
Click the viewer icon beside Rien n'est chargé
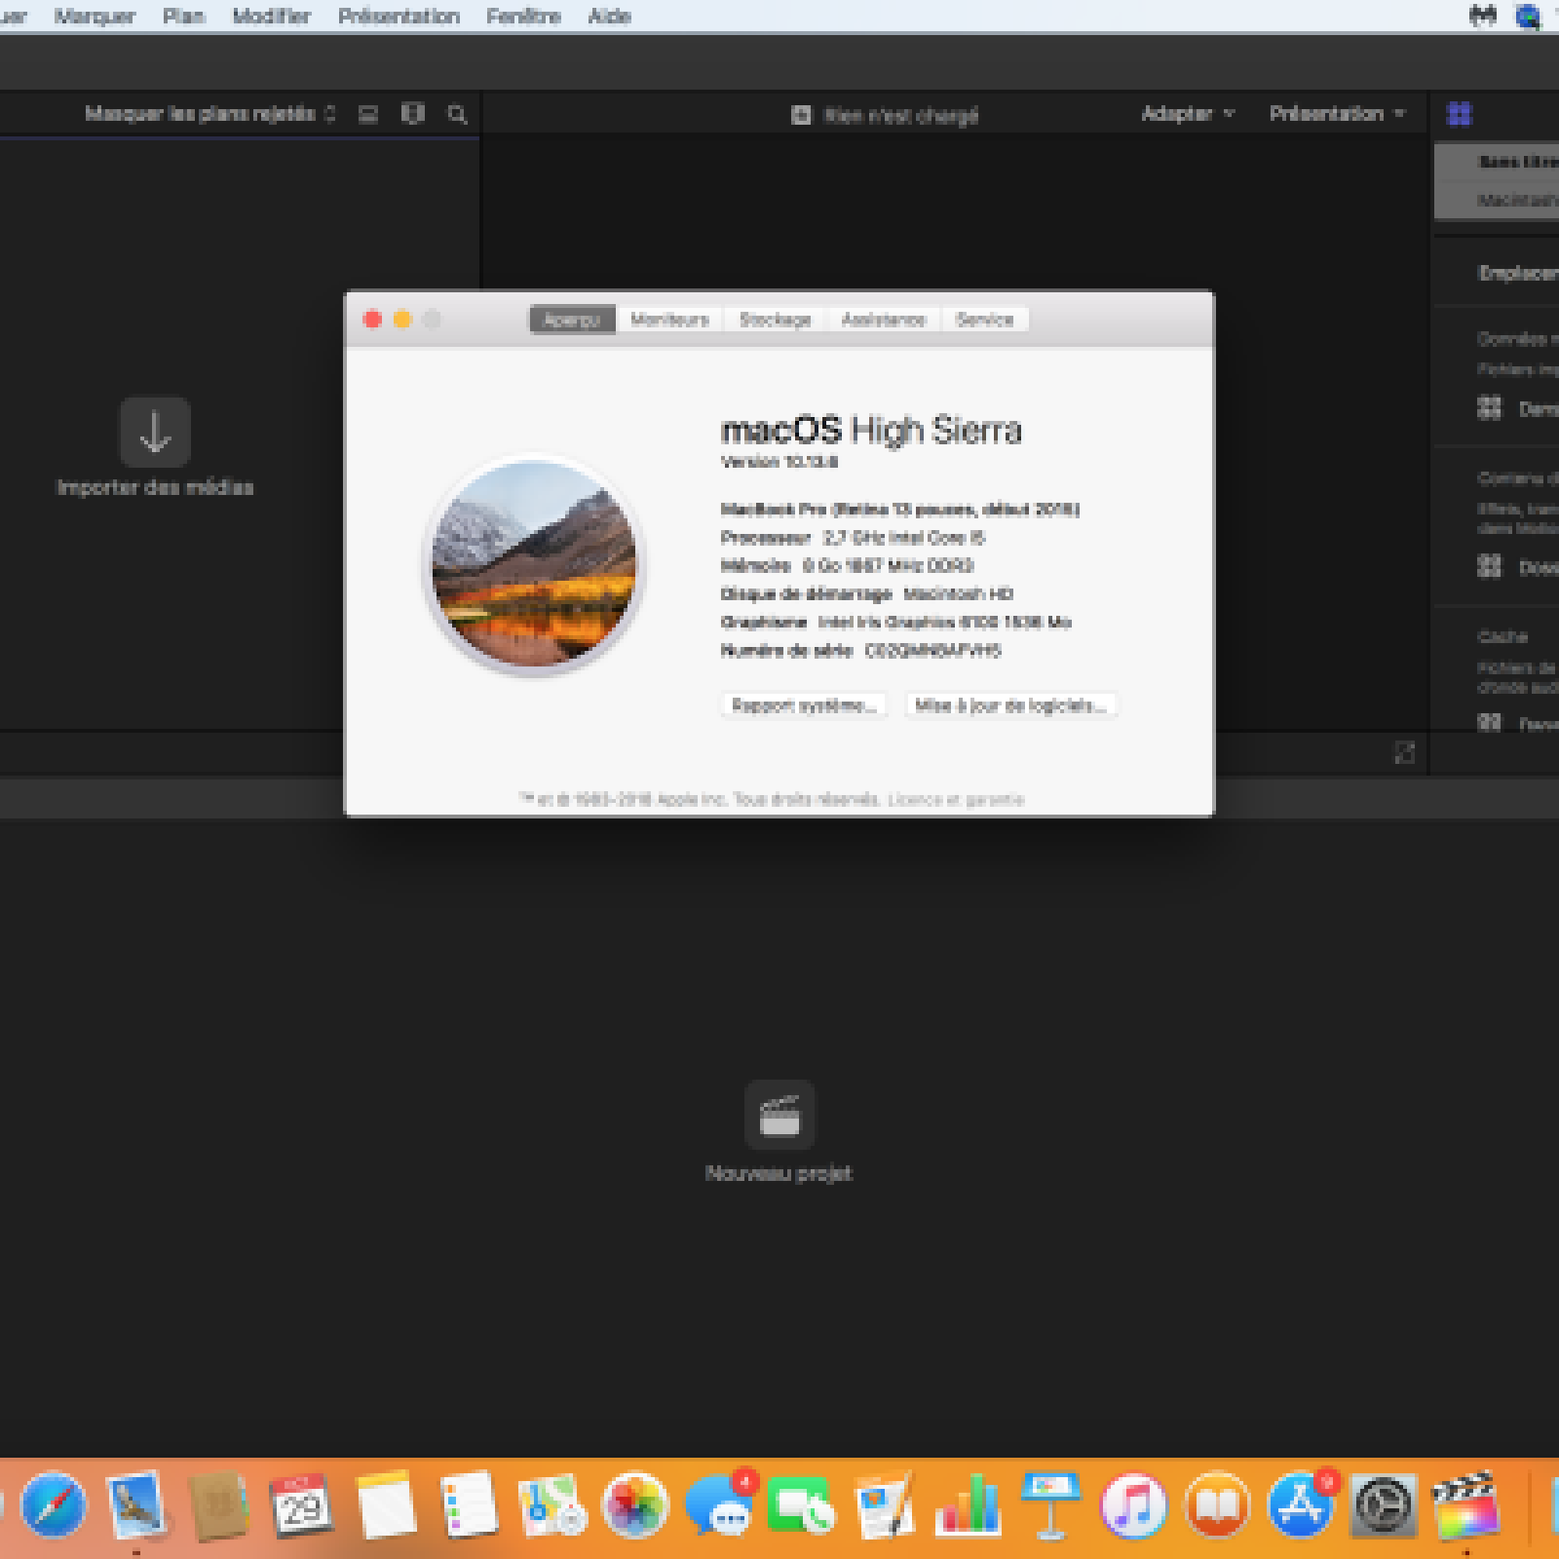801,115
